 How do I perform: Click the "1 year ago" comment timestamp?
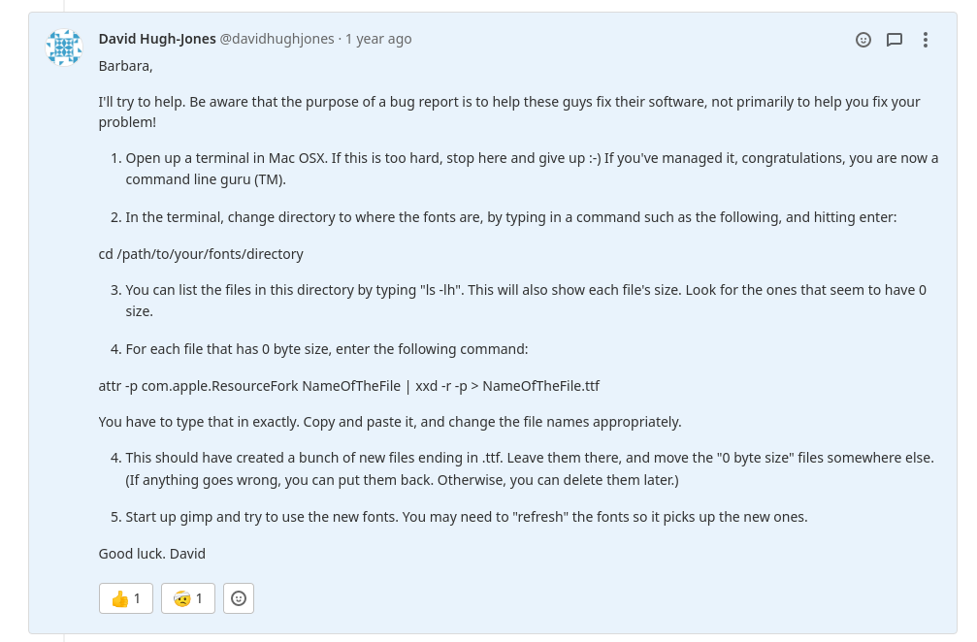coord(378,39)
